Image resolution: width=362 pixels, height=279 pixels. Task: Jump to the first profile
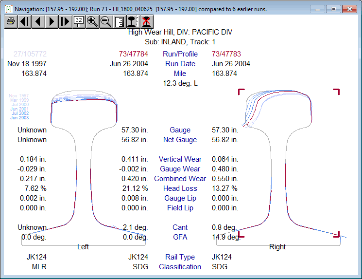[24, 21]
